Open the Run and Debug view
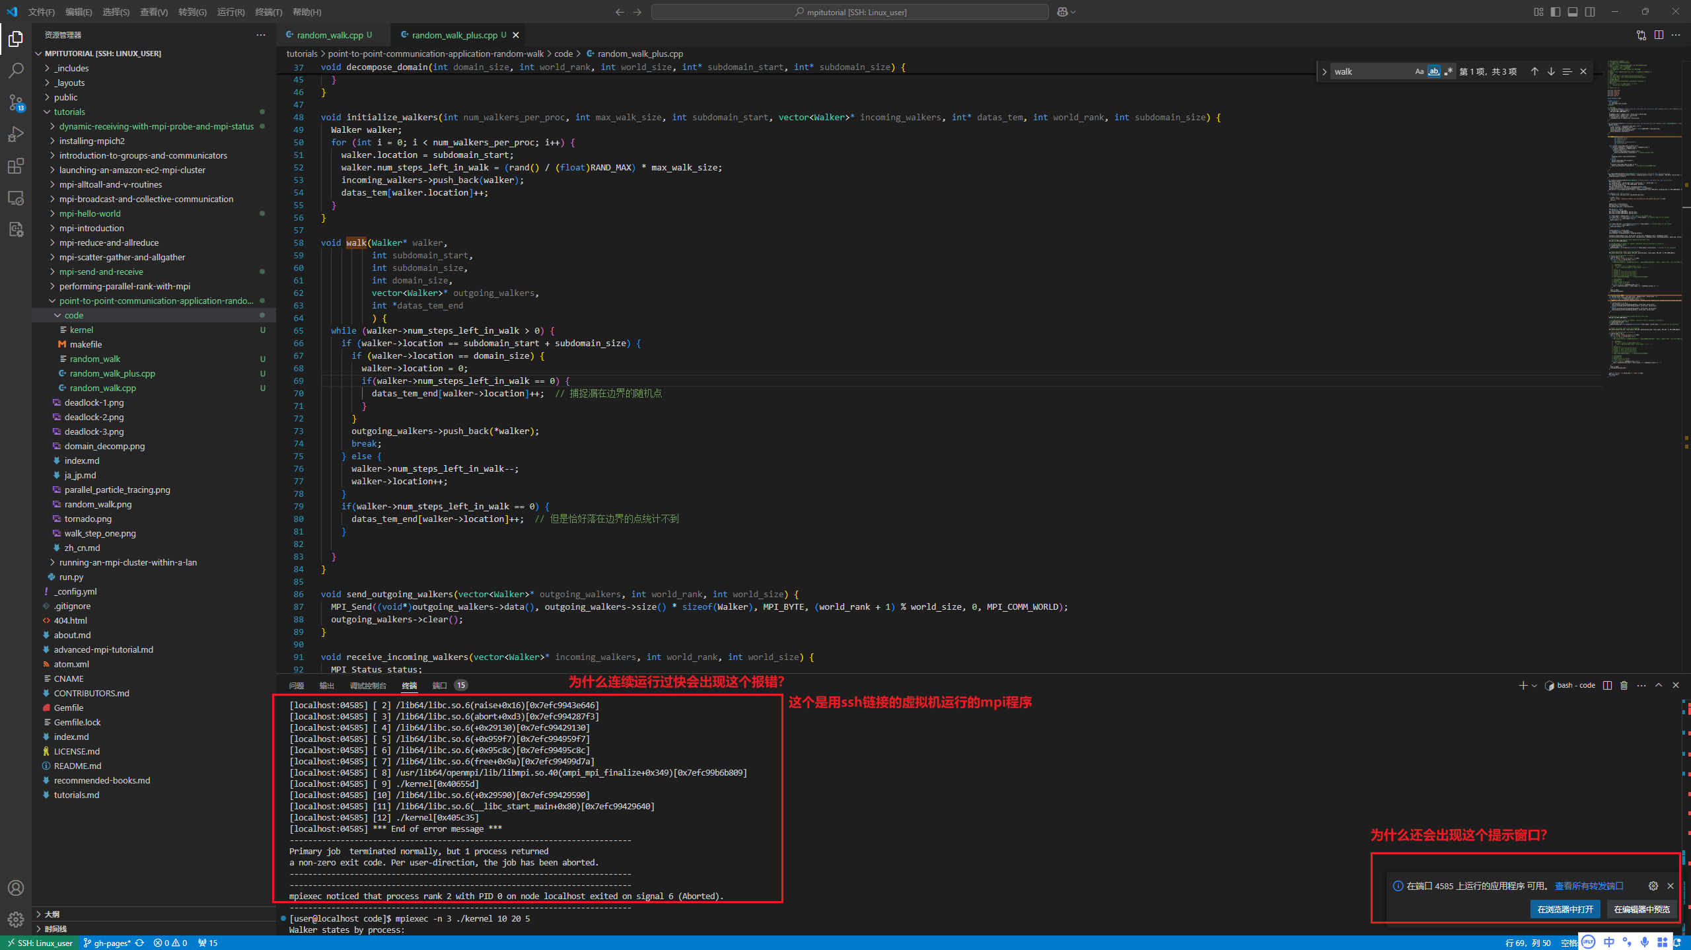The height and width of the screenshot is (950, 1691). click(x=16, y=134)
